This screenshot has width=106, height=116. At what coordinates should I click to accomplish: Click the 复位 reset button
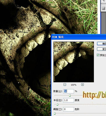coord(101,49)
